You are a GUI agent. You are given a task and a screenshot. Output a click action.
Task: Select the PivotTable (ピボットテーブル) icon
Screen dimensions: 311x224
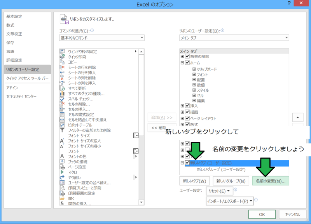(62, 125)
